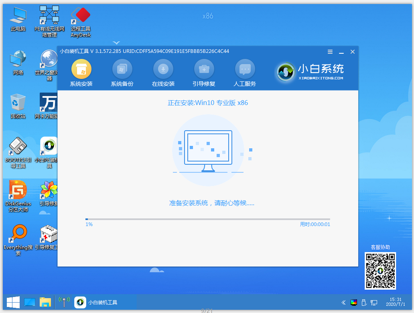Scan the 客服协助 QR code image
Screen dimensions: 414x313
click(x=380, y=271)
